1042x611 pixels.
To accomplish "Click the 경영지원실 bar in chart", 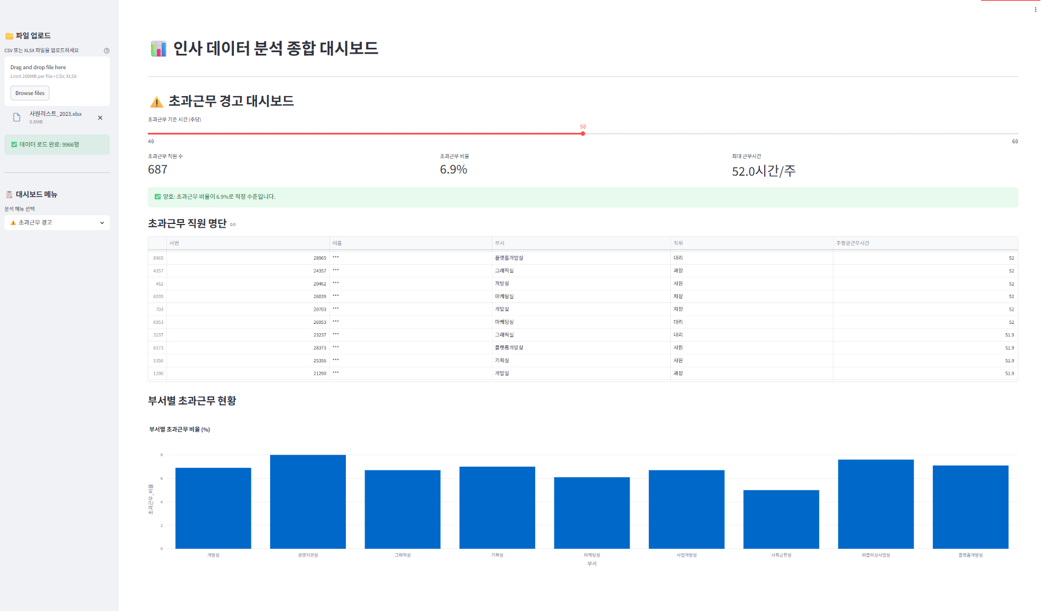I will [308, 502].
